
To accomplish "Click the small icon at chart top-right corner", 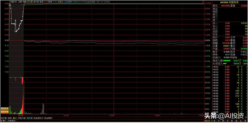I will point(203,2).
